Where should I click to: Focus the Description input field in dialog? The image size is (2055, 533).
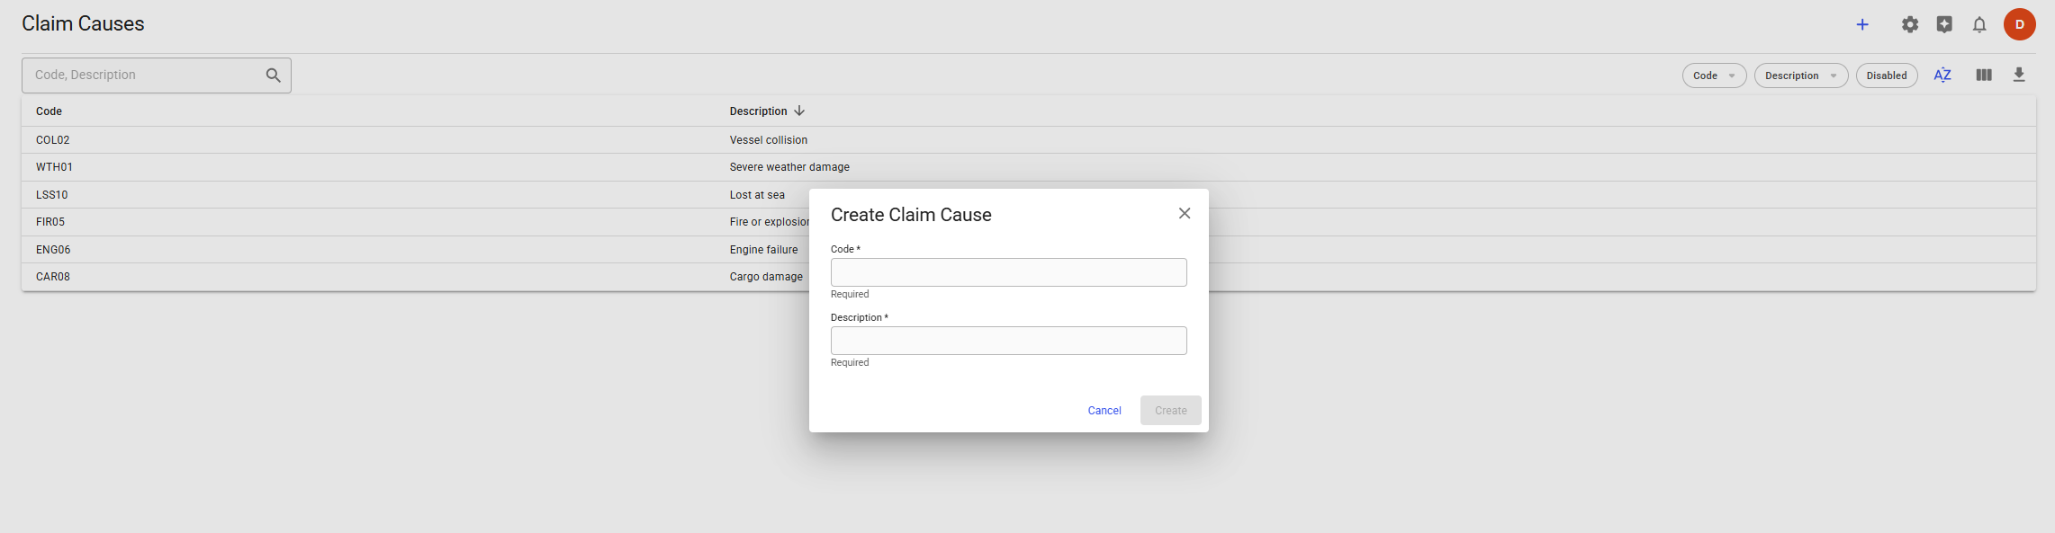click(x=1008, y=341)
